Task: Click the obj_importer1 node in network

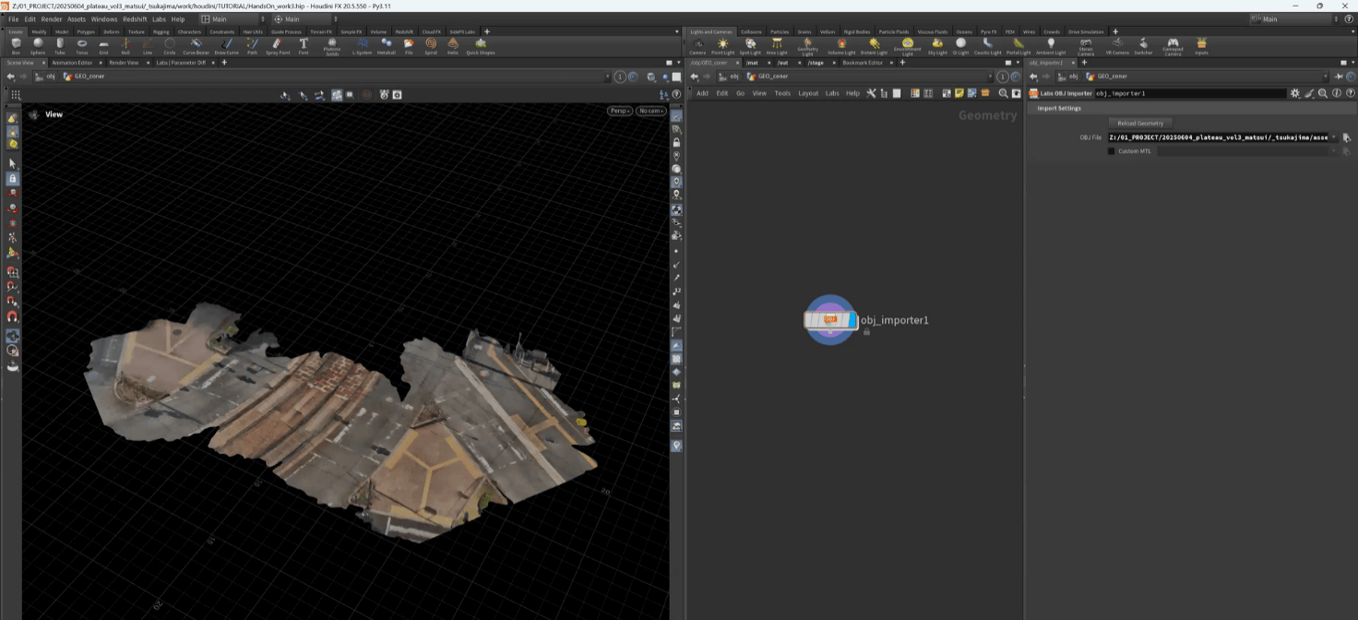Action: [830, 319]
